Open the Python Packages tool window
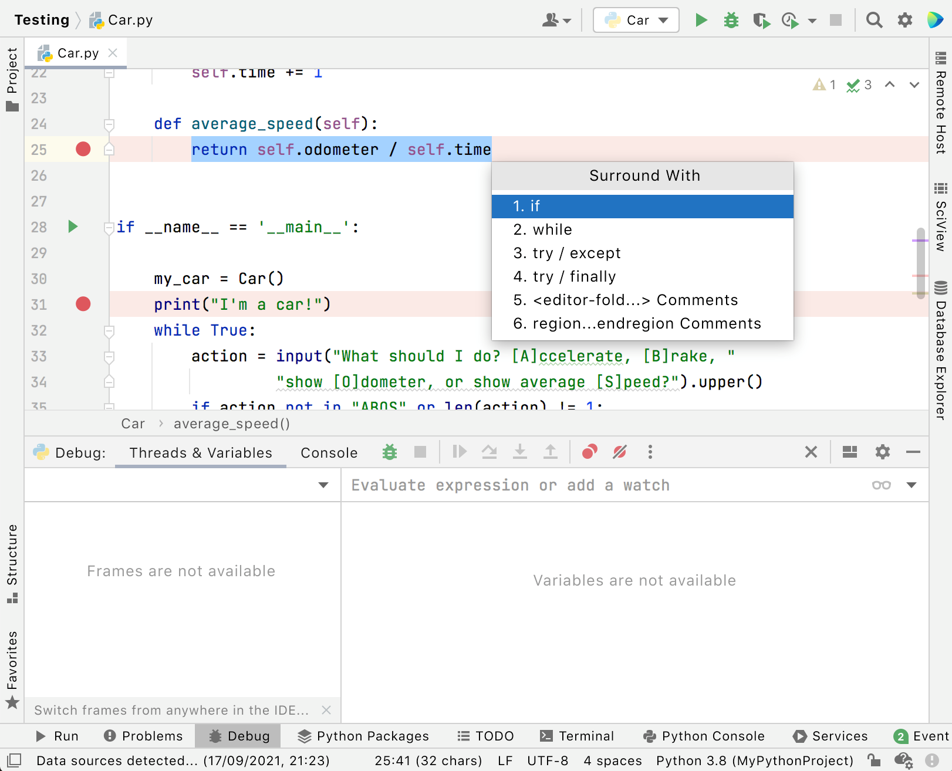This screenshot has width=952, height=771. coord(362,736)
